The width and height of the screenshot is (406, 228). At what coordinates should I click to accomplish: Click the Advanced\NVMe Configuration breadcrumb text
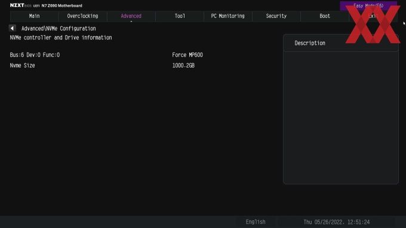tap(59, 29)
